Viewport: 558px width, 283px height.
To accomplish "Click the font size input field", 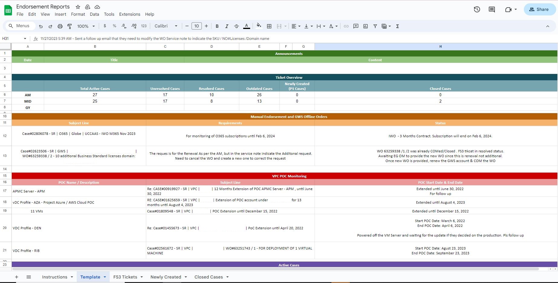I will tap(197, 26).
